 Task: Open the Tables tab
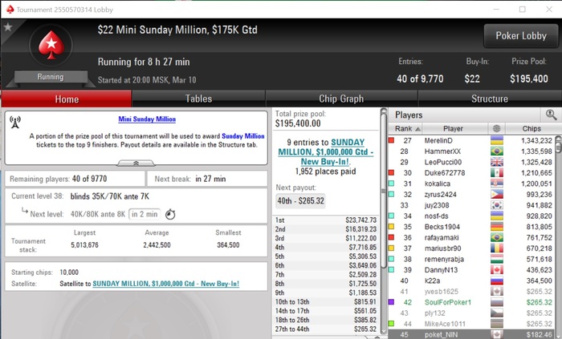tap(198, 99)
